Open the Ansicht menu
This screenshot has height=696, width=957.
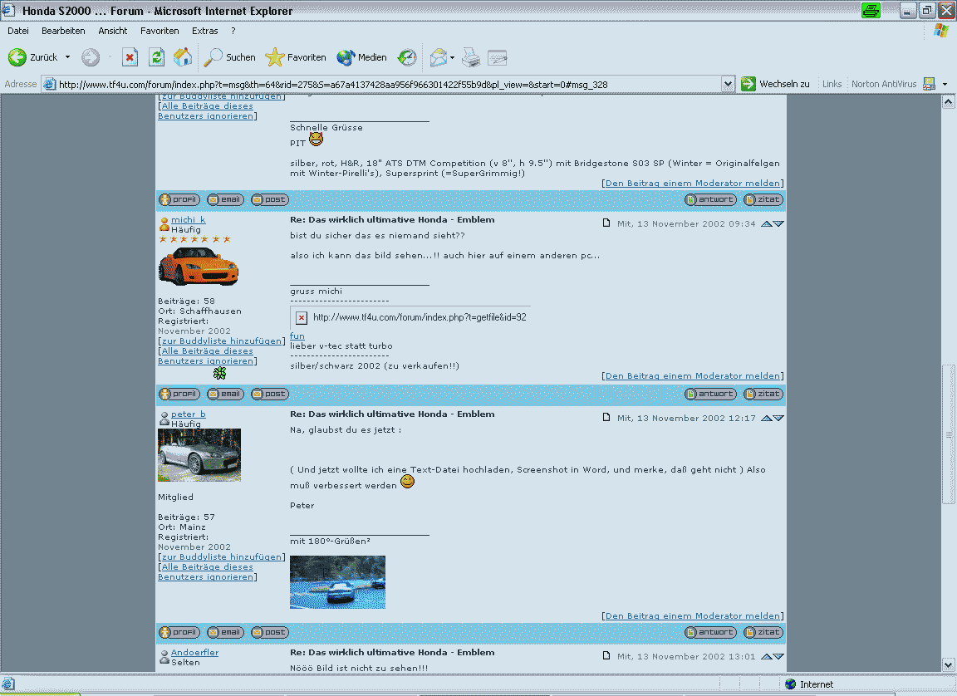click(x=112, y=31)
